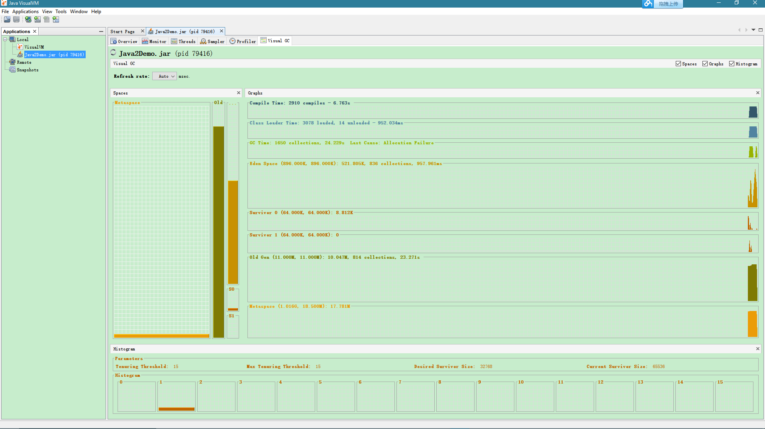This screenshot has height=429, width=765.
Task: Click the Java icon on Java2Demo.jar editor tab
Action: (151, 31)
